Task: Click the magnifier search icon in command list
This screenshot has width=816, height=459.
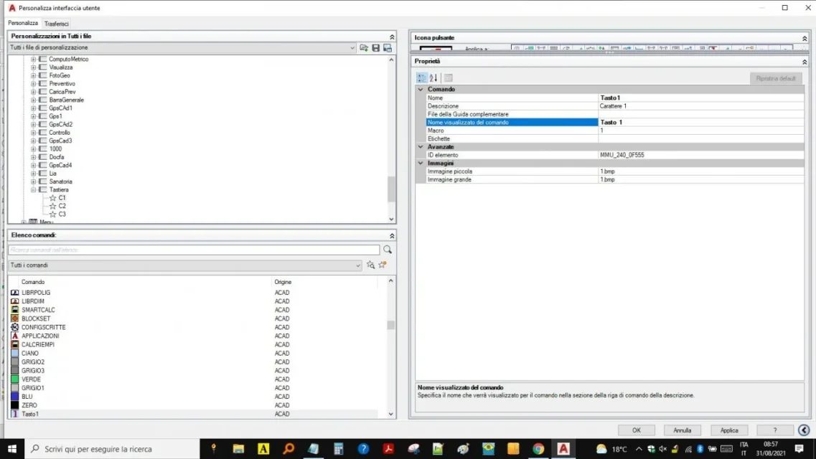Action: coord(388,250)
